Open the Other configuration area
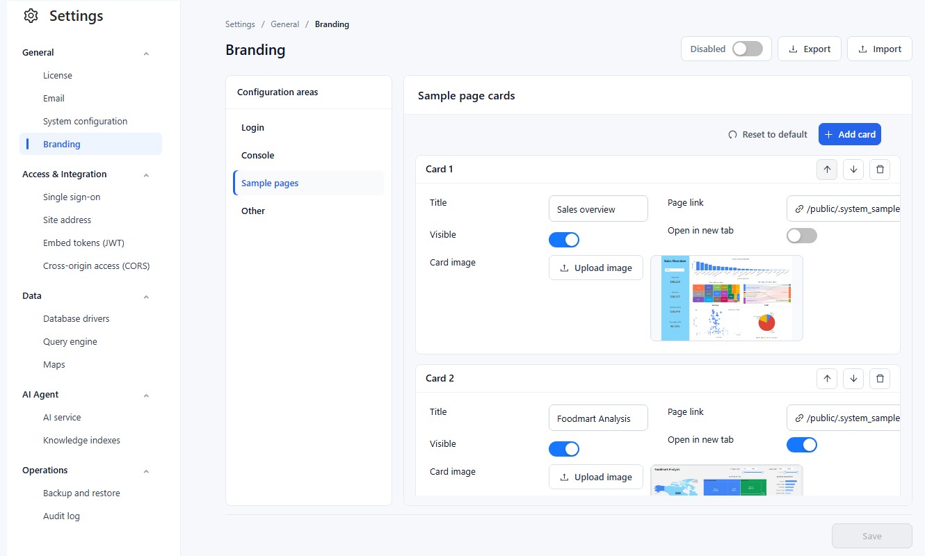Viewport: 925px width, 556px height. tap(309, 211)
